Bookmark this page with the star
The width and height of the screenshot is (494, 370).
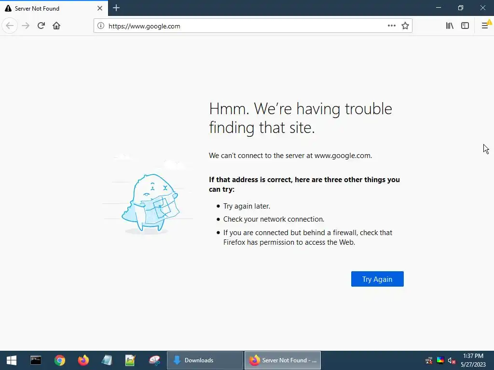pos(405,26)
